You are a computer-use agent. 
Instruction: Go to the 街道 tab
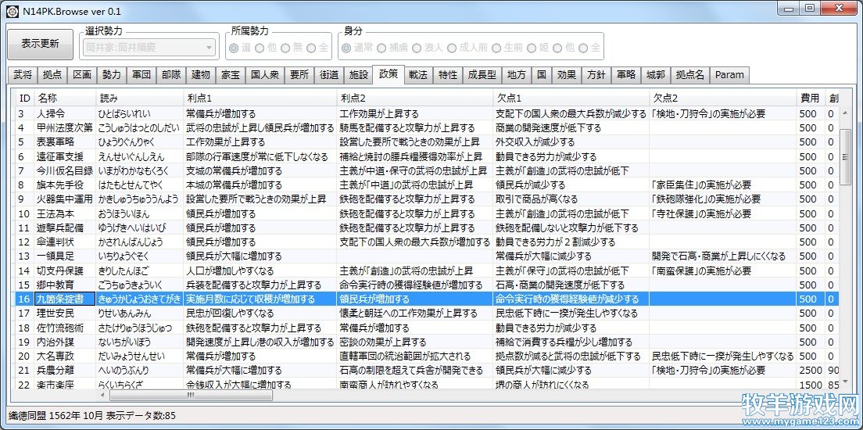coord(329,75)
